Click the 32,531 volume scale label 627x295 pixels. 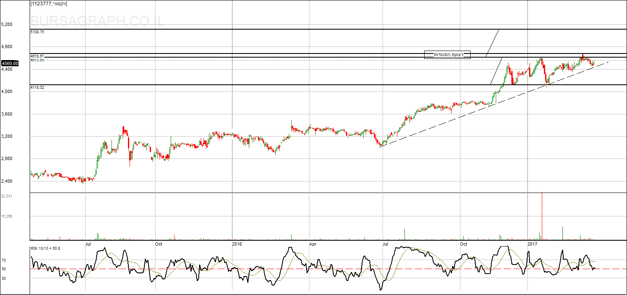coord(7,196)
